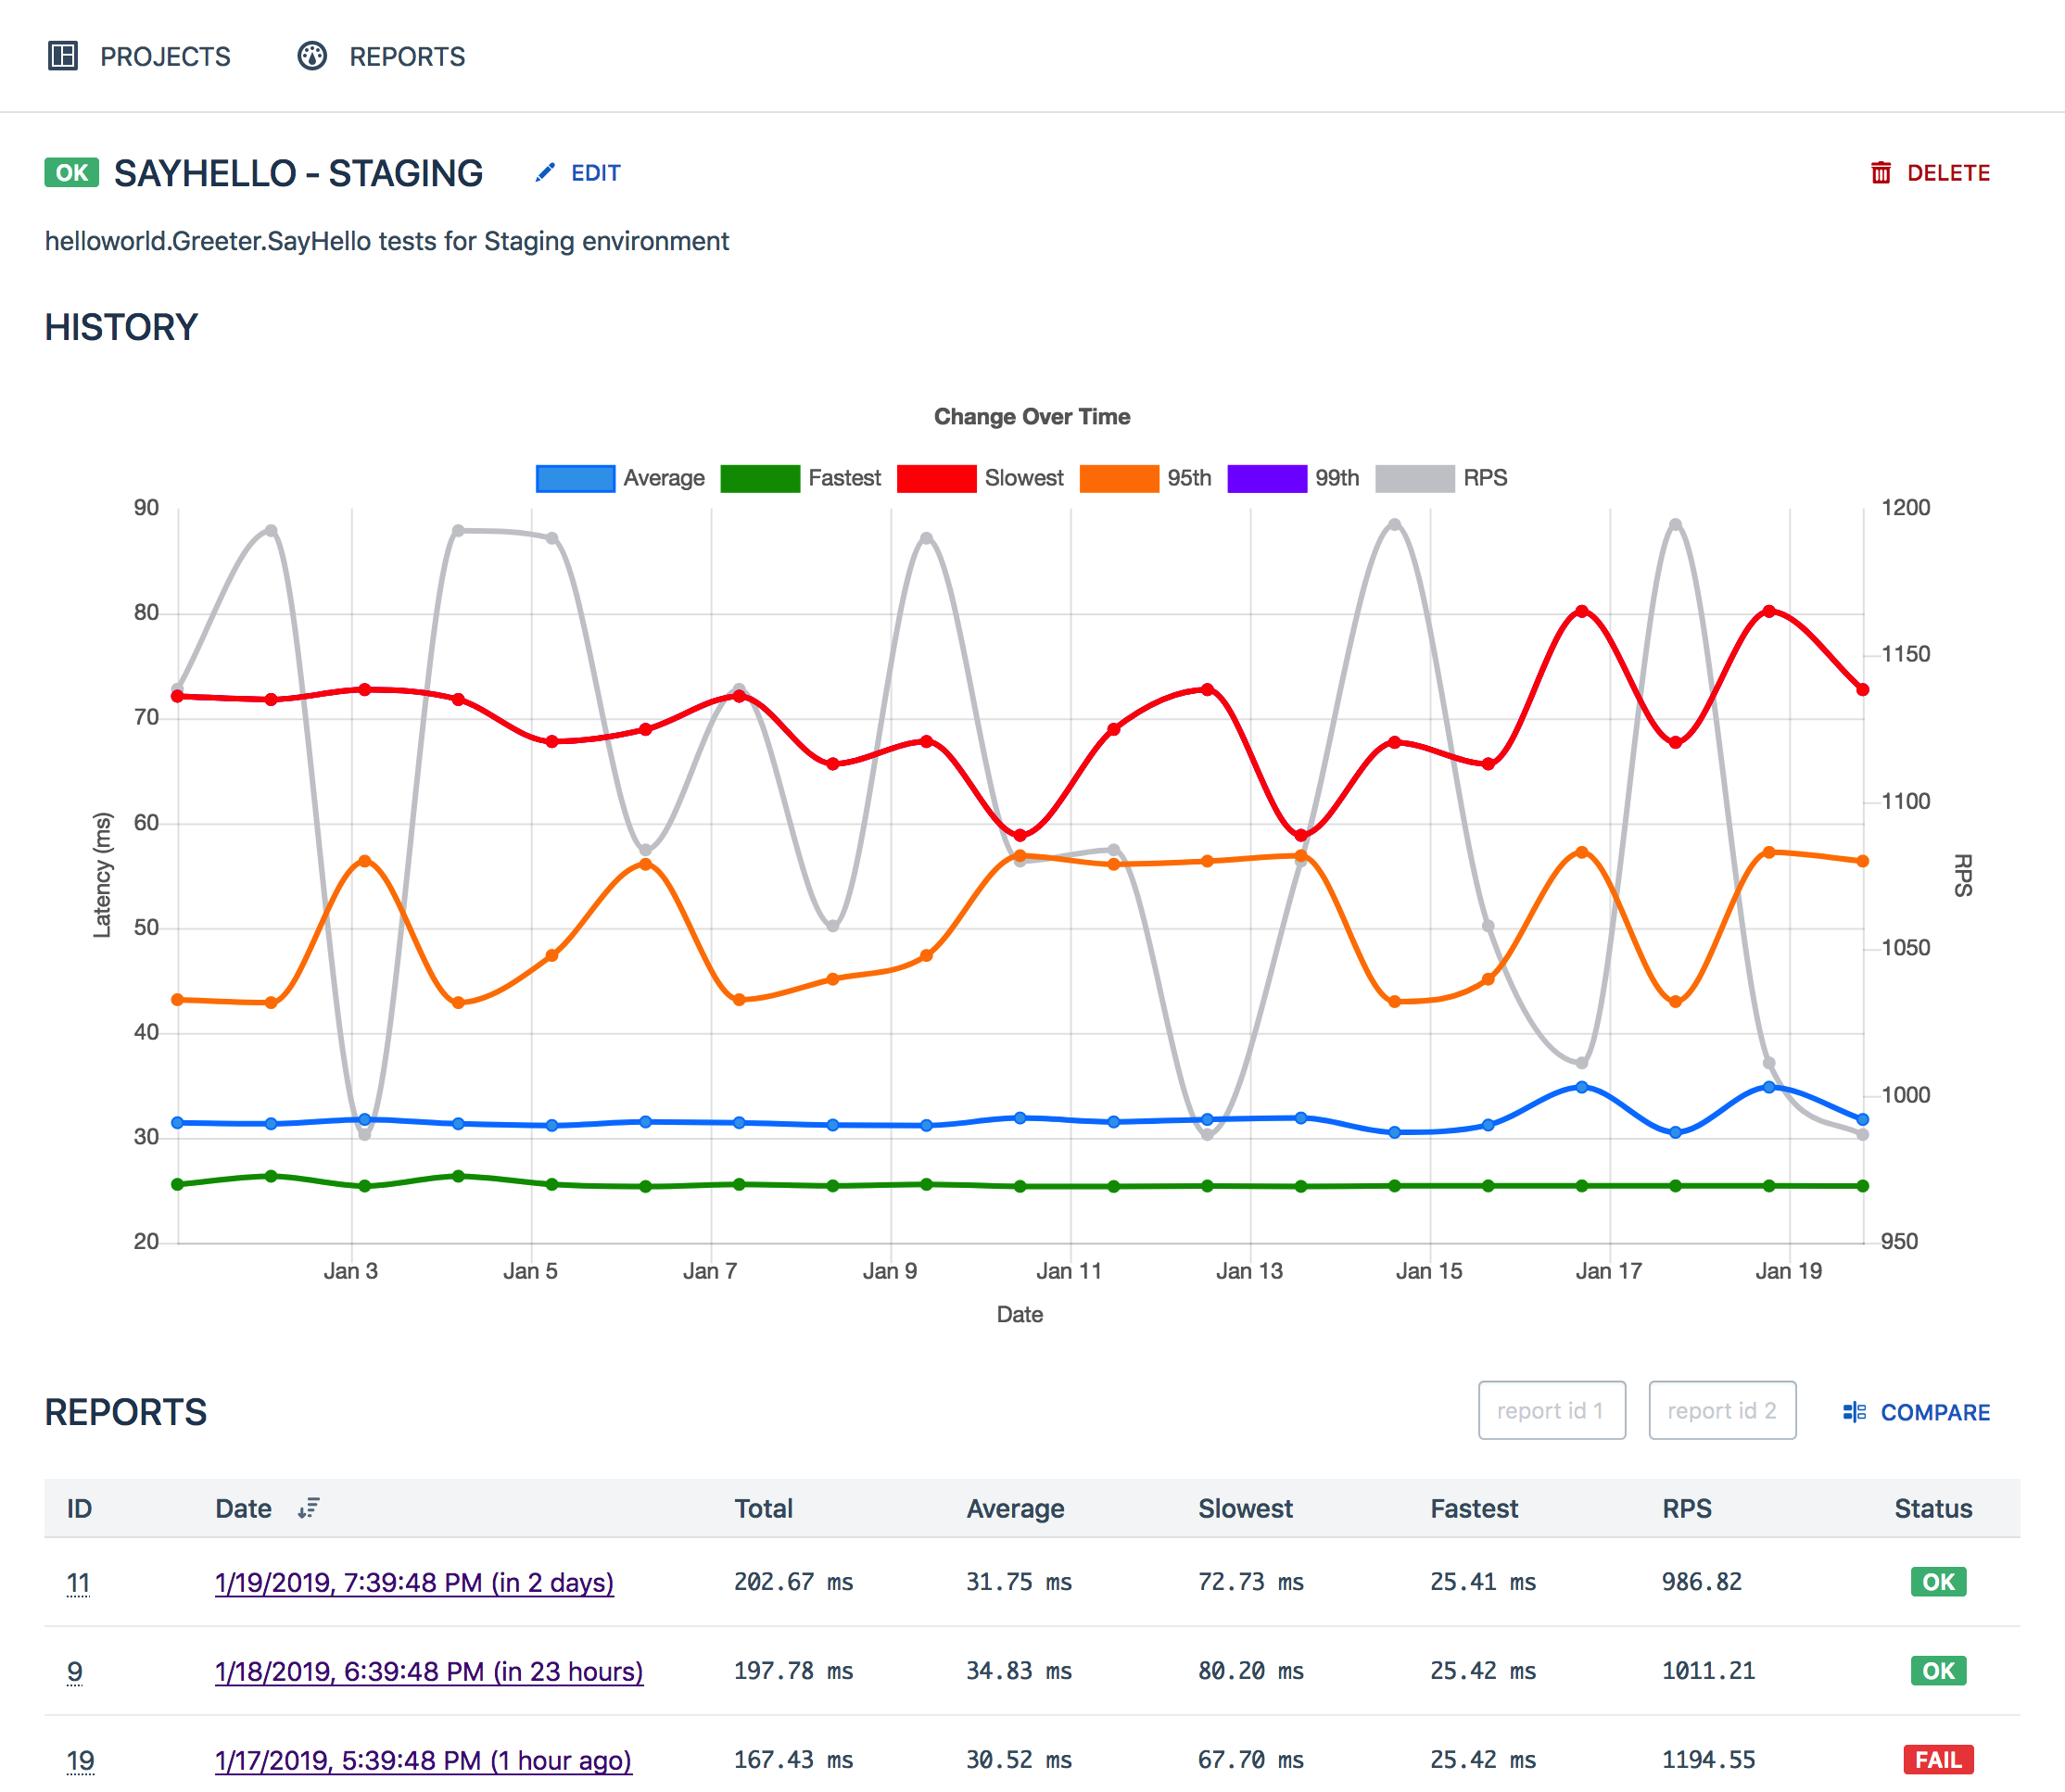Hide the Slowest series via legend
The image size is (2065, 1792).
pyautogui.click(x=936, y=479)
